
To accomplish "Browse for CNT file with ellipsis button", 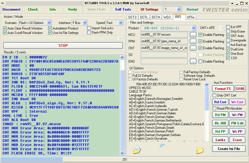I will (193, 48).
